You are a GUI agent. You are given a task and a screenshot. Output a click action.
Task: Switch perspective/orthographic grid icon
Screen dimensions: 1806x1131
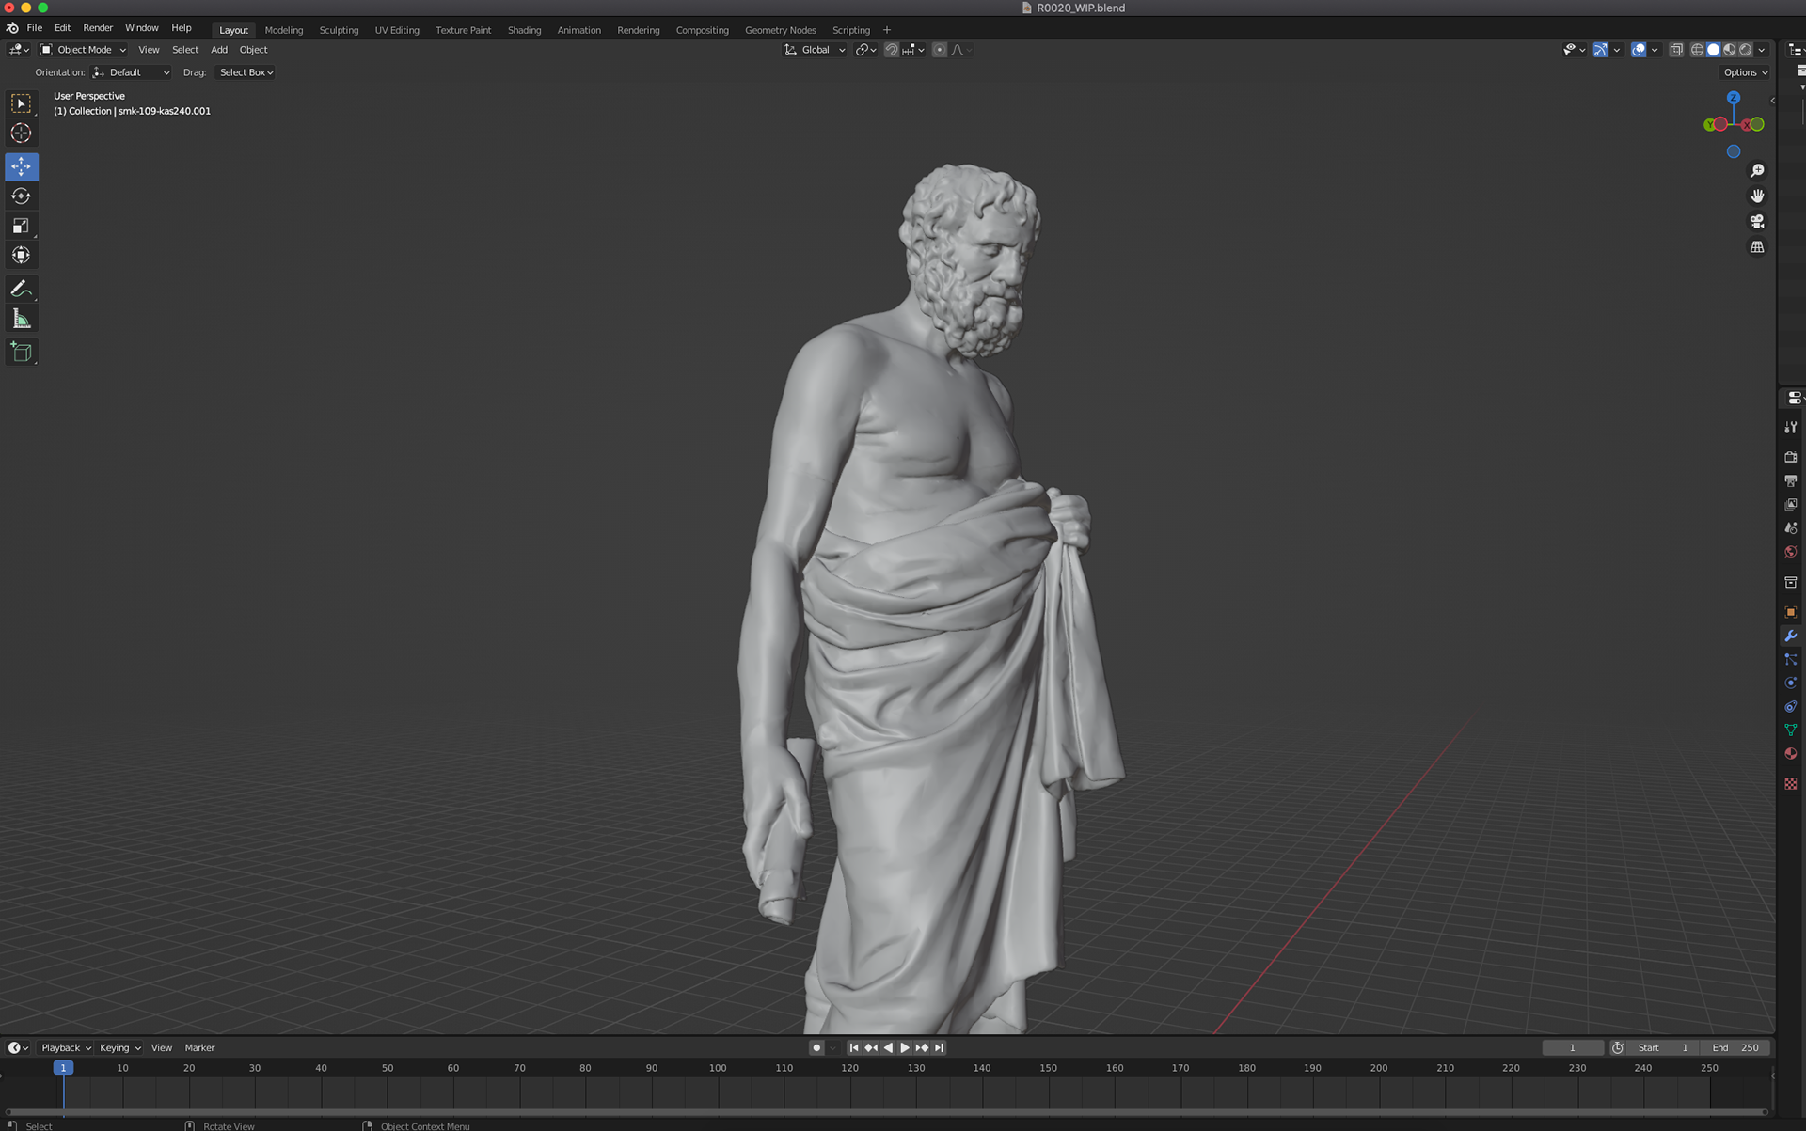[x=1756, y=247]
